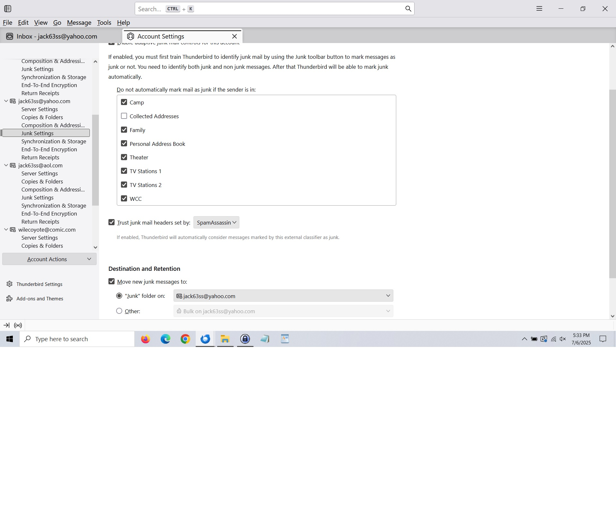
Task: Click the muted volume tray icon
Action: (563, 339)
